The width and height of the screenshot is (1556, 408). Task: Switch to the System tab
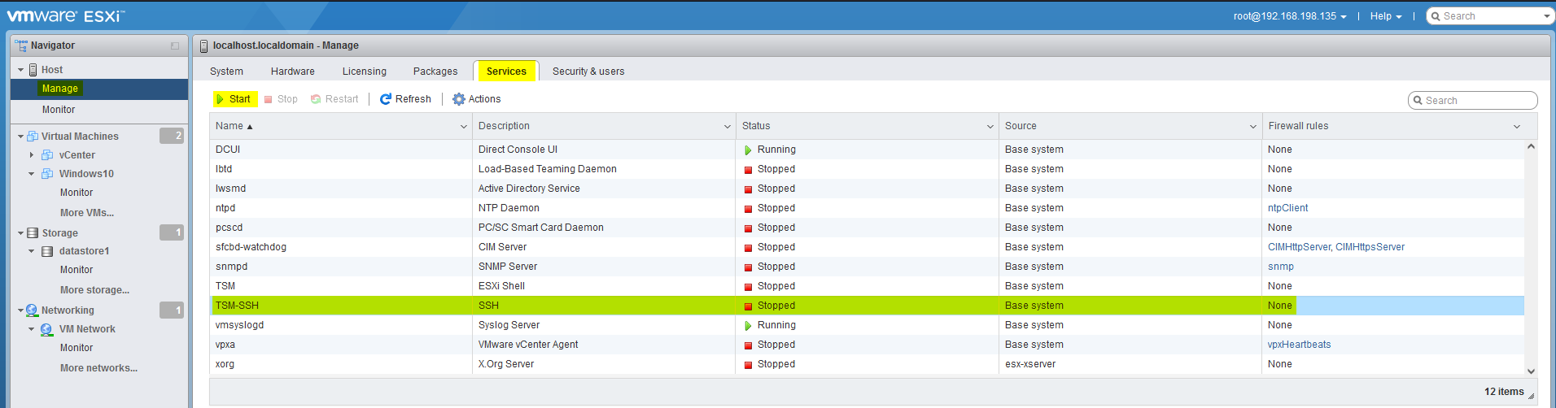tap(226, 72)
